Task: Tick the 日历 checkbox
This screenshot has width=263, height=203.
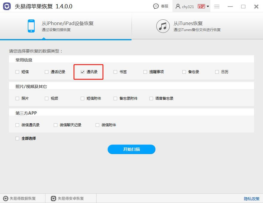Action: click(217, 72)
